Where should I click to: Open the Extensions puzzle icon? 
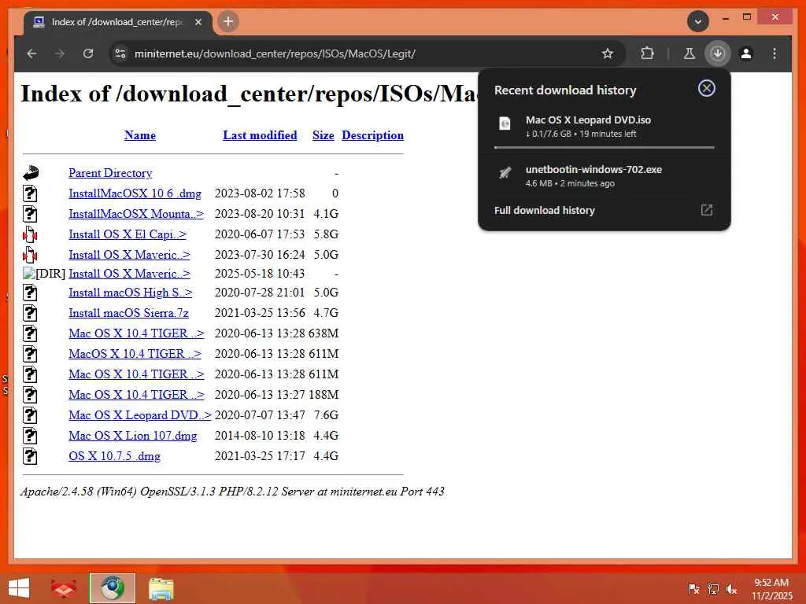coord(647,53)
